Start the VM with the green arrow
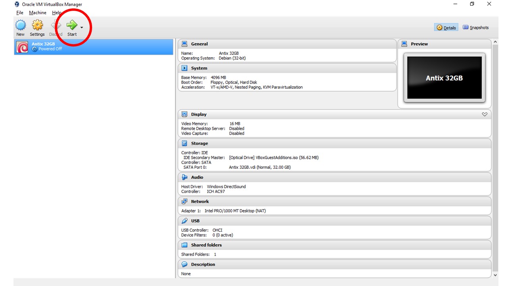Viewport: 508px width, 286px height. click(x=72, y=25)
